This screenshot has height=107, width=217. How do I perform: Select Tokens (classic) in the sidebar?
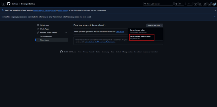coord(52,40)
